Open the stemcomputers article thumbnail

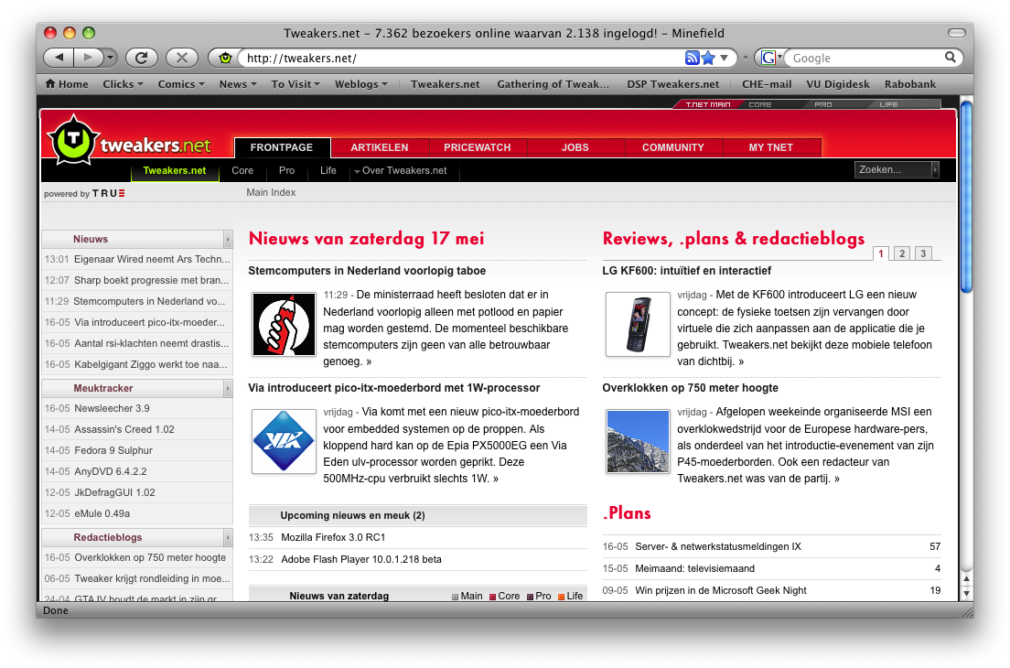tap(284, 324)
